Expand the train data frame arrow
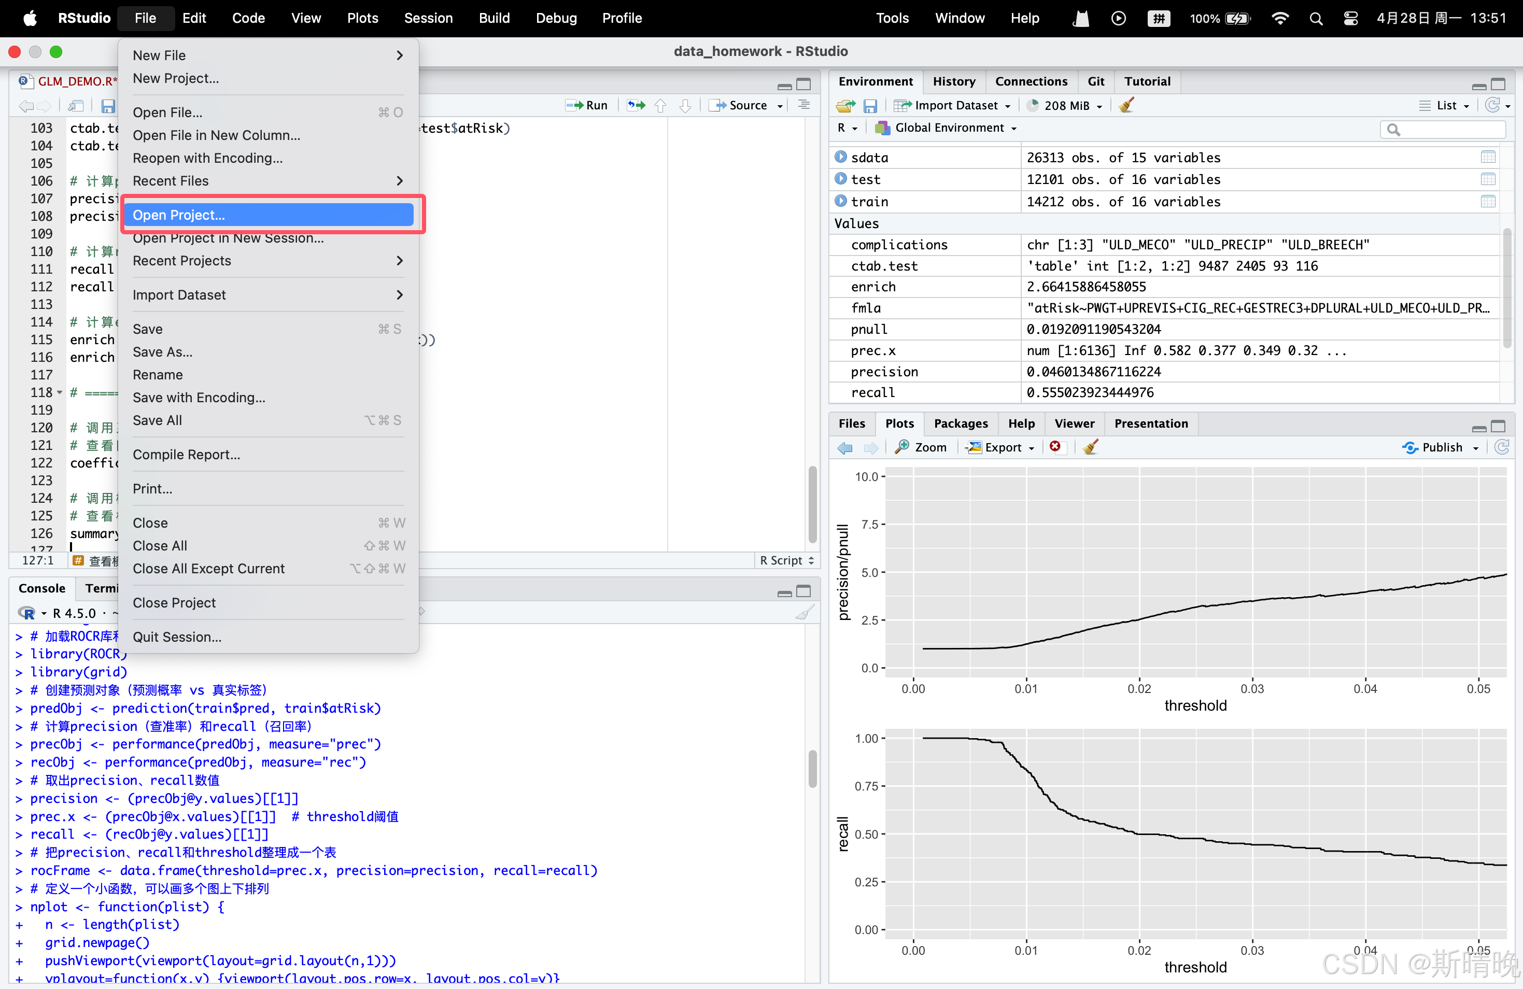This screenshot has height=989, width=1523. (841, 201)
